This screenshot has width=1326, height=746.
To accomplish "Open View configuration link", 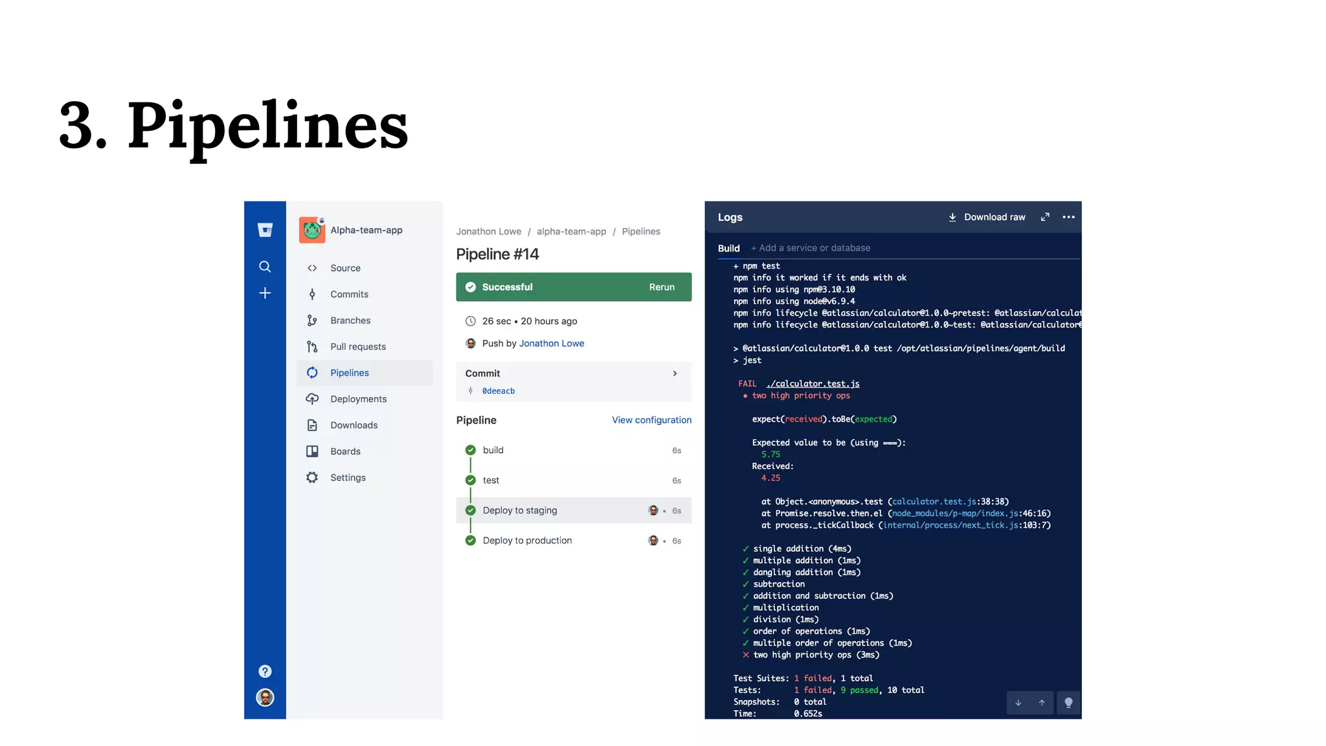I will tap(651, 420).
